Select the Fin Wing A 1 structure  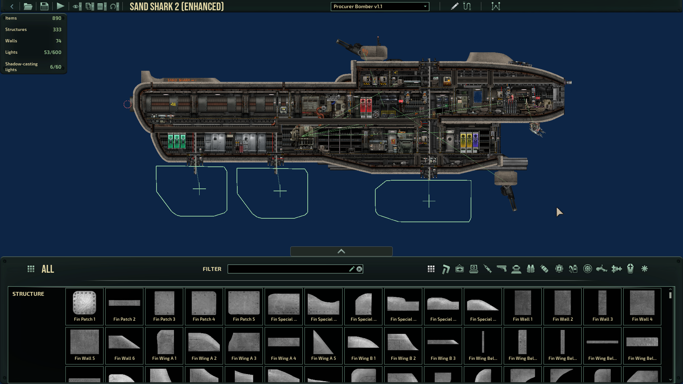tap(164, 346)
